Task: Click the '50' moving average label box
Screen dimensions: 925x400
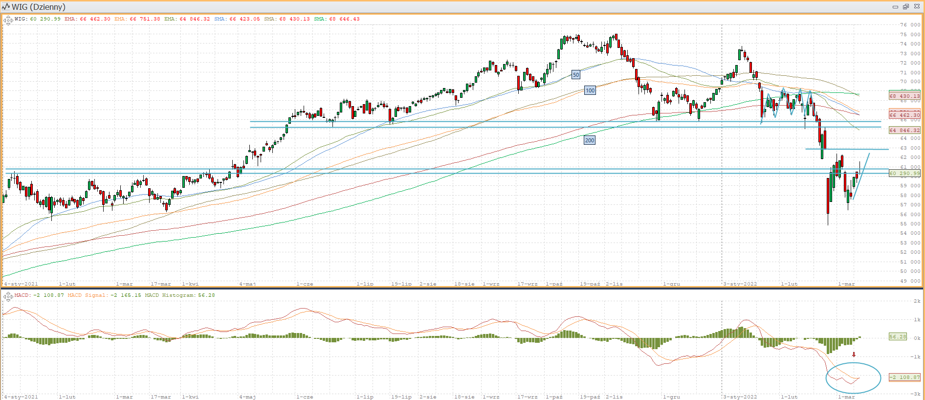Action: pos(576,75)
